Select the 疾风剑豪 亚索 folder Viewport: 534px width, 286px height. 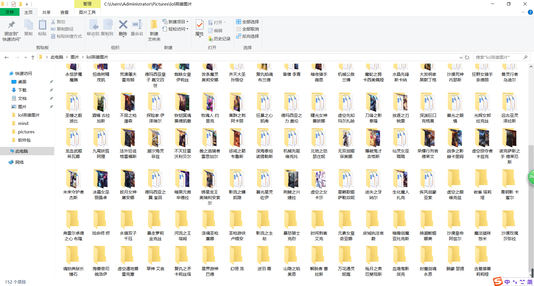coord(428,185)
